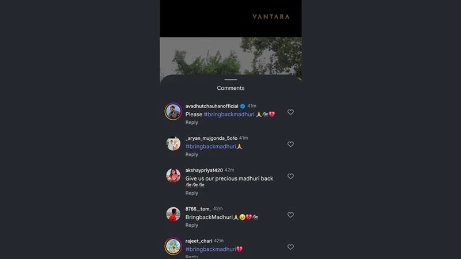Reply to _aryan_mujgonda_5o1o's comment
461x259 pixels.
click(x=192, y=154)
